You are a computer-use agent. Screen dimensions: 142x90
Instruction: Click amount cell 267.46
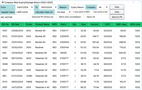pos(95,42)
